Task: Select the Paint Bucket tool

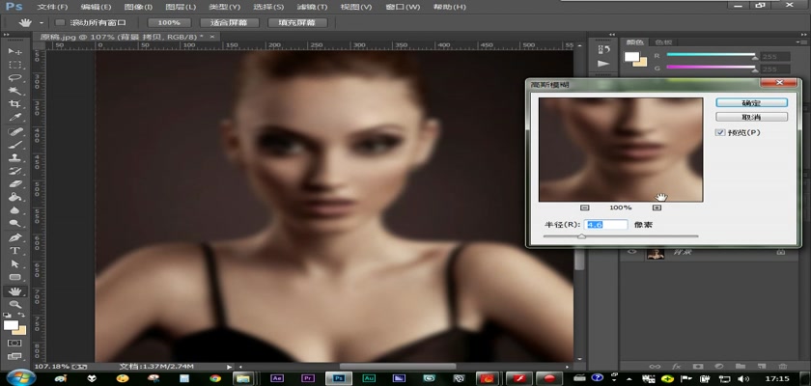Action: click(x=15, y=198)
